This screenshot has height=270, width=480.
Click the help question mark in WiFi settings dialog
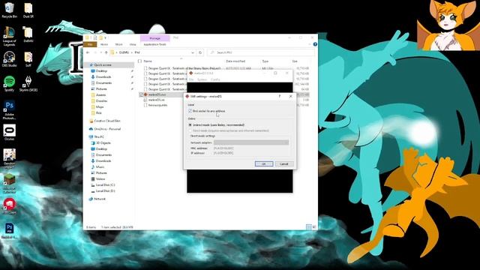[280, 96]
